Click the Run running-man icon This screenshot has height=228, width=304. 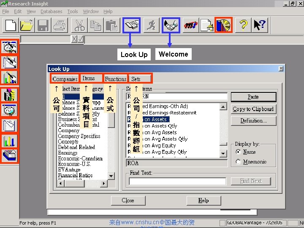(152, 25)
